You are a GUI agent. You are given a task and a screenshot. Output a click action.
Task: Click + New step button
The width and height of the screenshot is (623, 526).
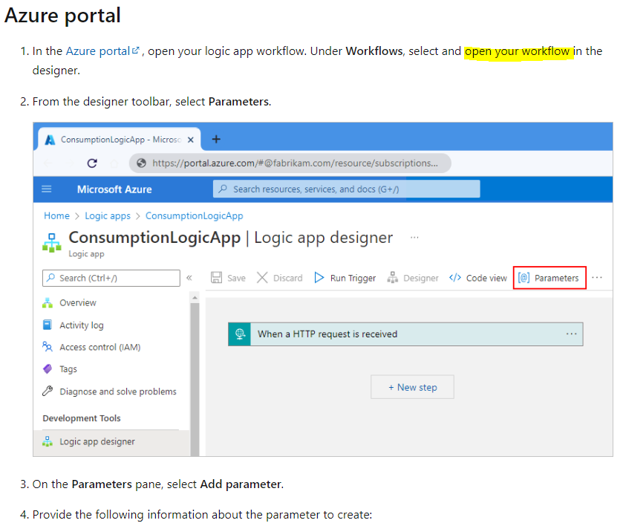click(x=412, y=387)
